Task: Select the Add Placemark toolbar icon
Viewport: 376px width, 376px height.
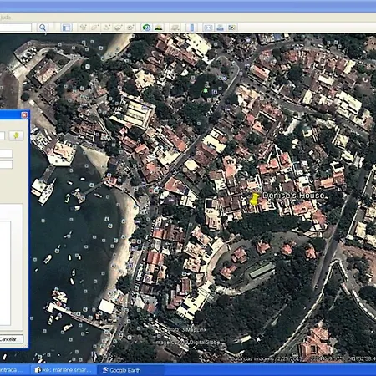Action: click(x=84, y=28)
